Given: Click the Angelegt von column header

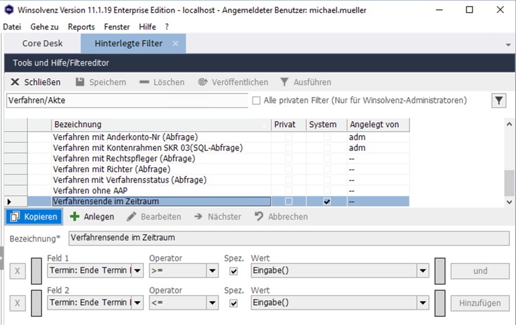Looking at the screenshot, I should [x=379, y=124].
